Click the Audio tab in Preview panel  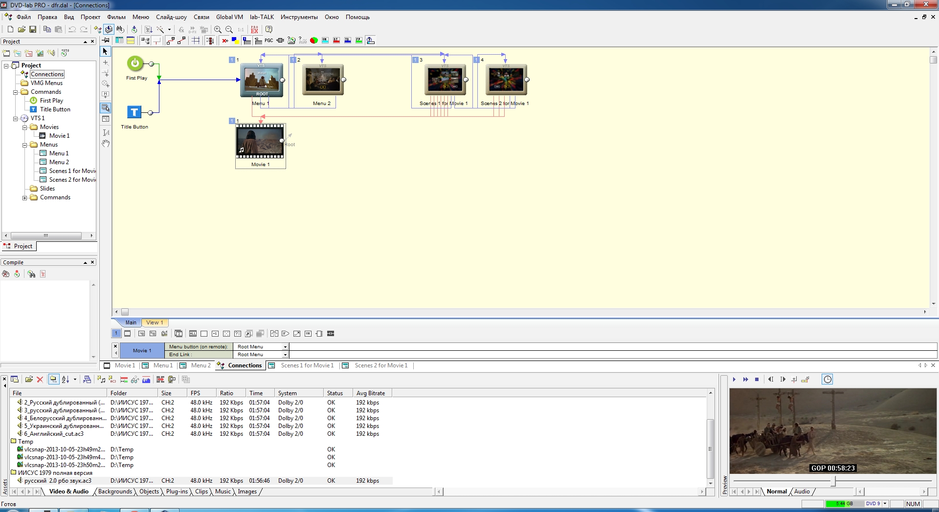coord(802,491)
